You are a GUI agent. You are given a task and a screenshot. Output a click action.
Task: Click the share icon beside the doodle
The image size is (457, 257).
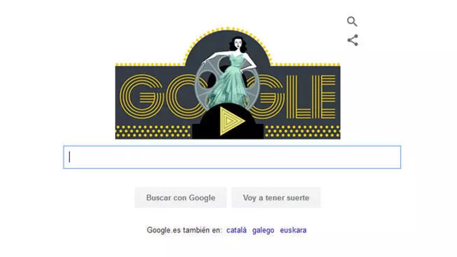[x=353, y=40]
